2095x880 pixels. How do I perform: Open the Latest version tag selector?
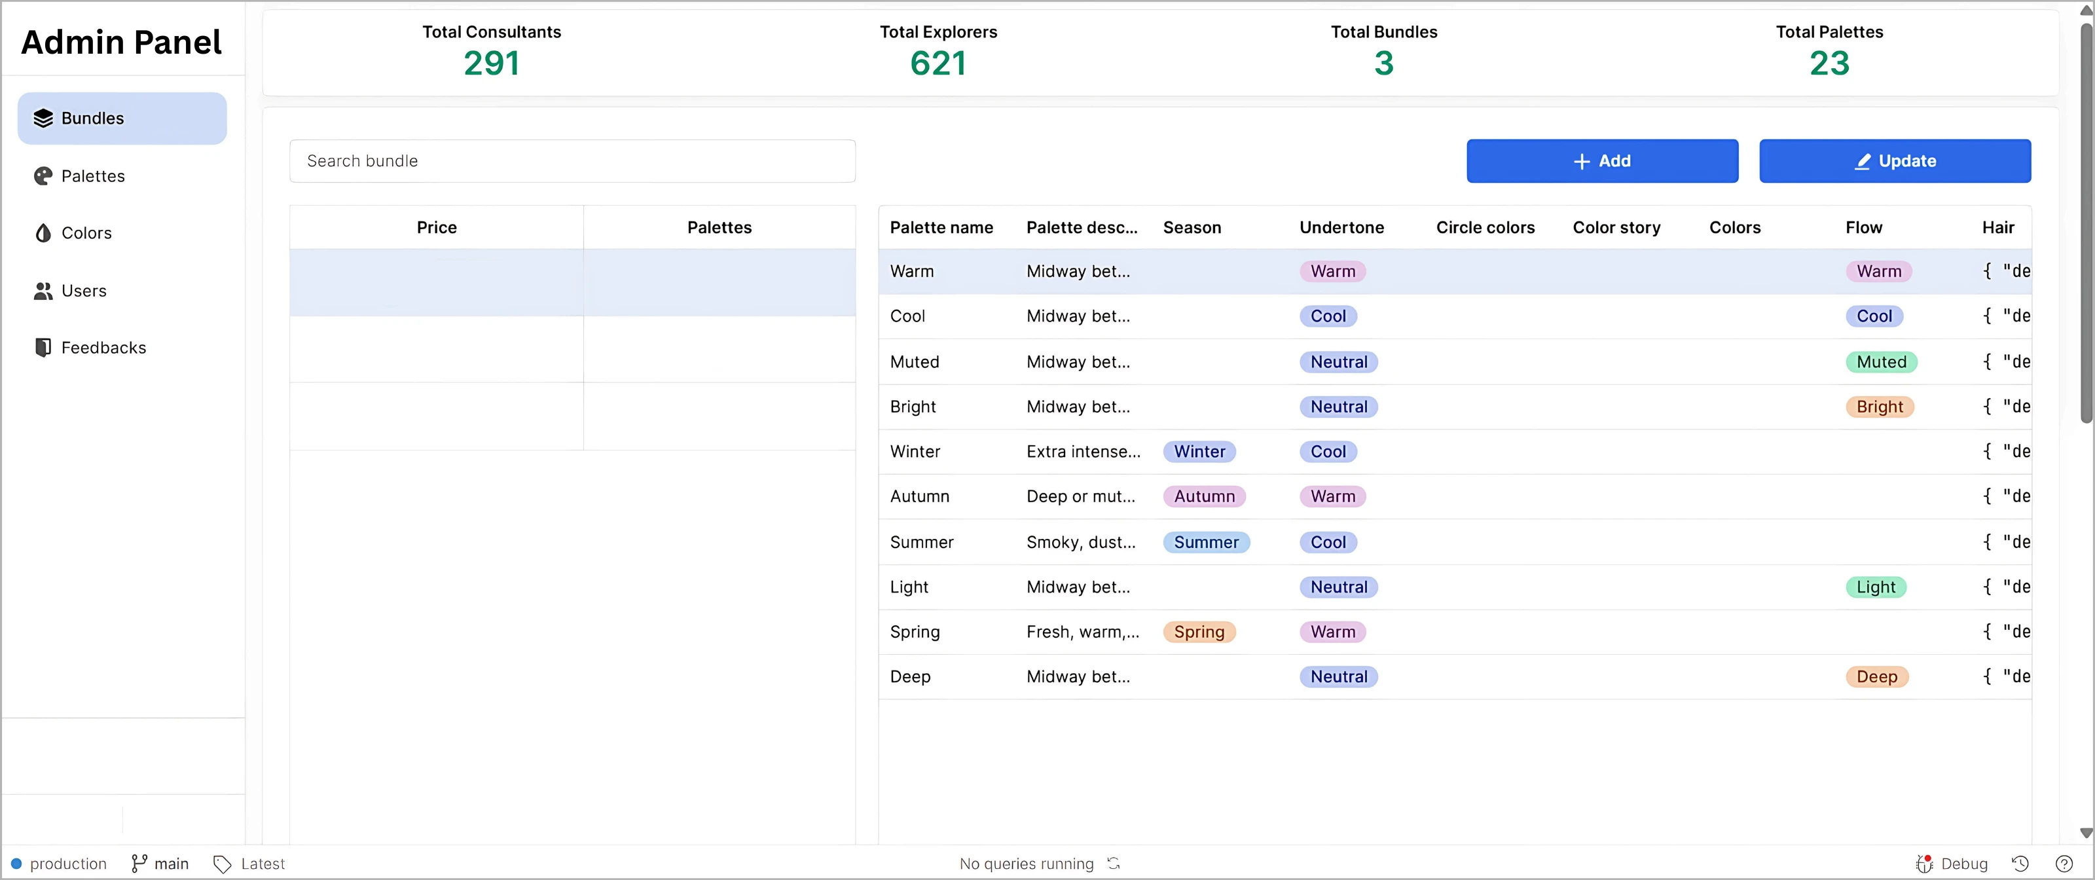click(x=249, y=864)
